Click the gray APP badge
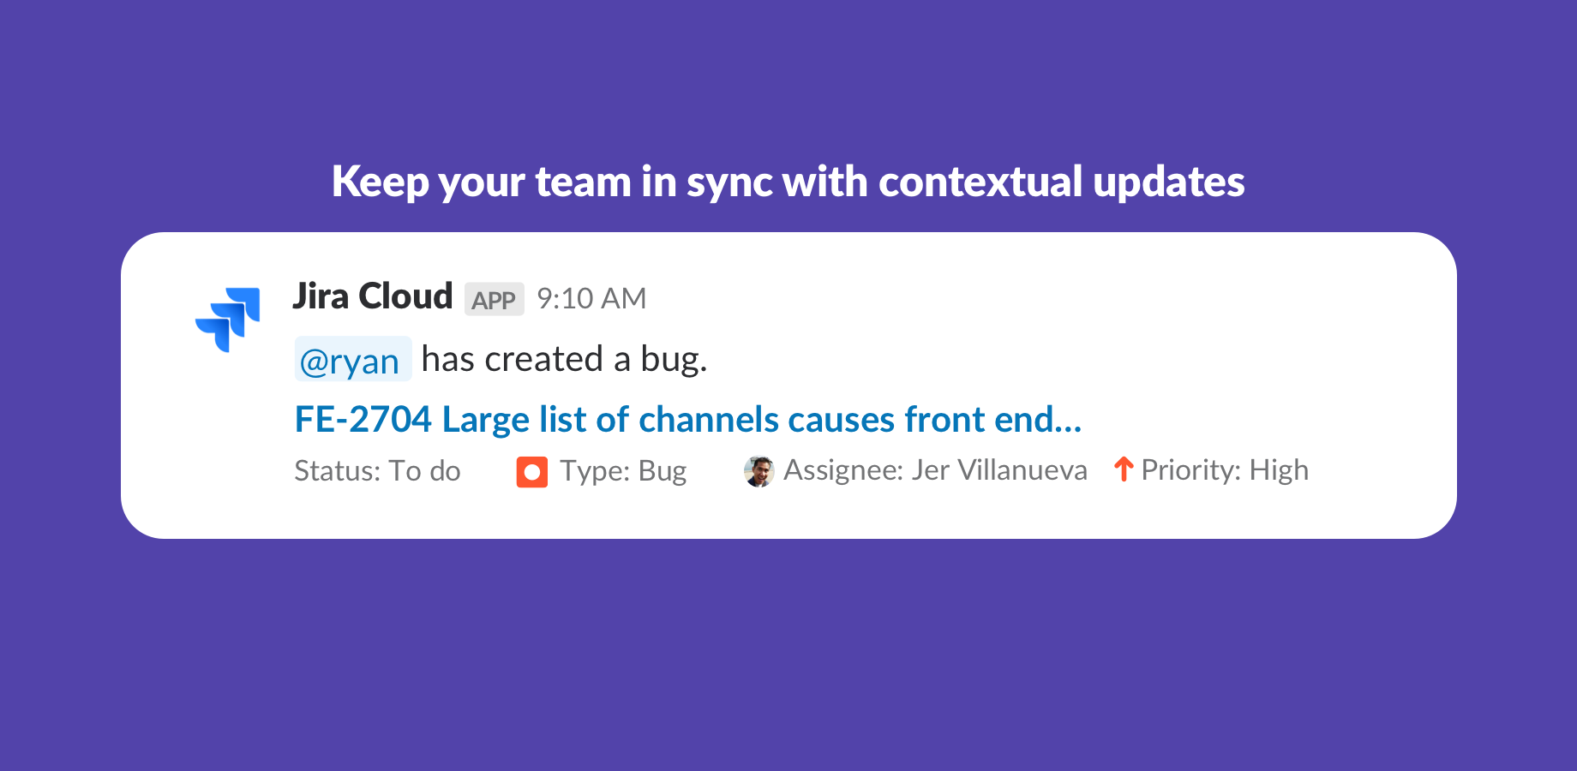This screenshot has width=1577, height=771. (494, 300)
